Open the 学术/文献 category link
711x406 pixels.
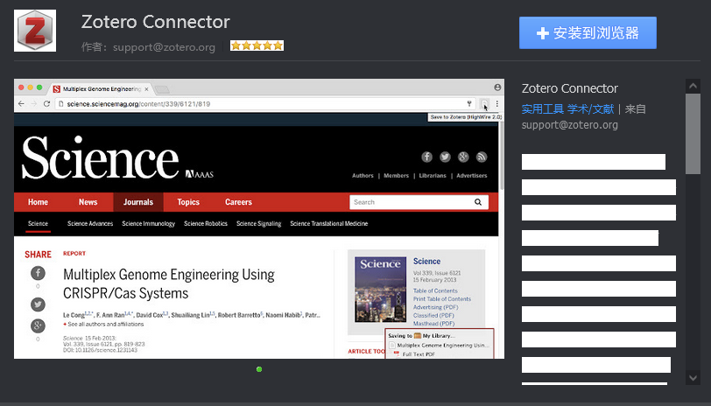click(x=590, y=109)
